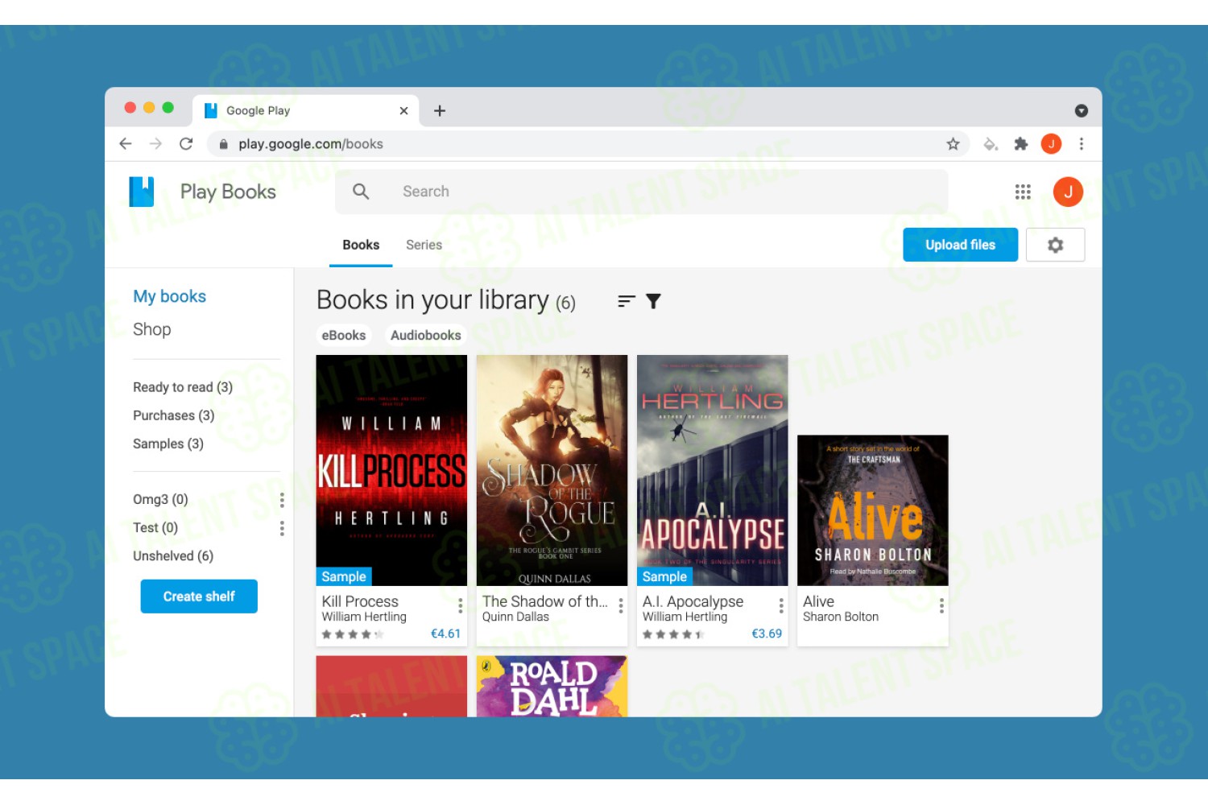Click in the Search books field
This screenshot has height=805, width=1208.
(x=641, y=192)
